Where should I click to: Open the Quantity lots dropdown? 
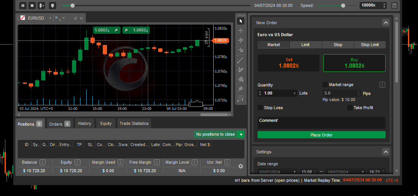(x=294, y=93)
